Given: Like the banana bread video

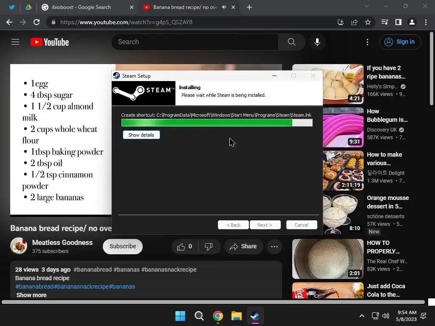Looking at the screenshot, I should pos(185,247).
